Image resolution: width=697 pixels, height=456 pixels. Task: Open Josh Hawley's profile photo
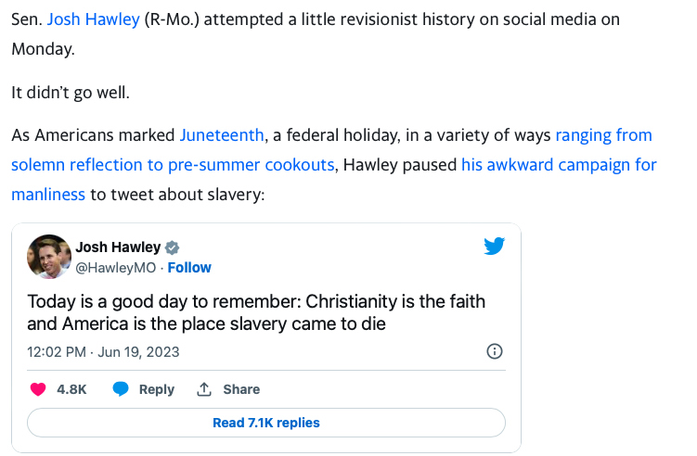pos(48,257)
